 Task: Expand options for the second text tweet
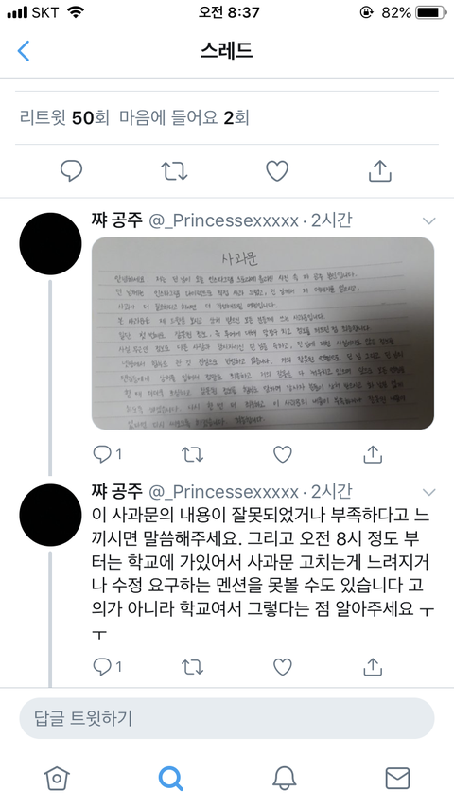coord(428,492)
